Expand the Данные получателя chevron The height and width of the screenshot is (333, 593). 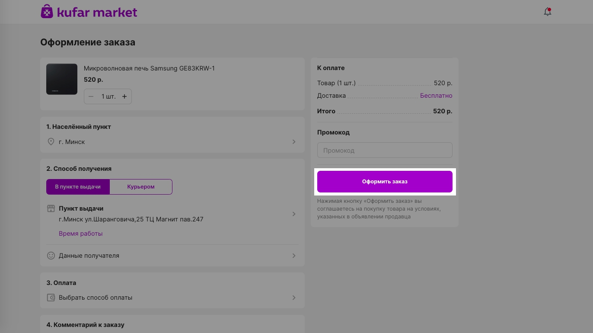coord(294,256)
